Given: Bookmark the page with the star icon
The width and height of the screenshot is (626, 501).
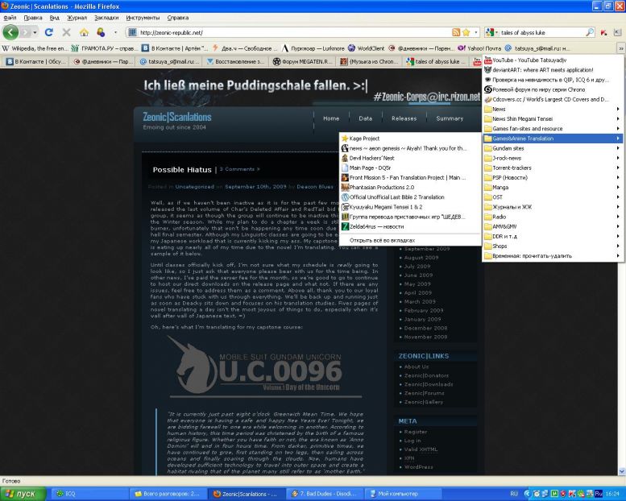Looking at the screenshot, I should pyautogui.click(x=467, y=32).
